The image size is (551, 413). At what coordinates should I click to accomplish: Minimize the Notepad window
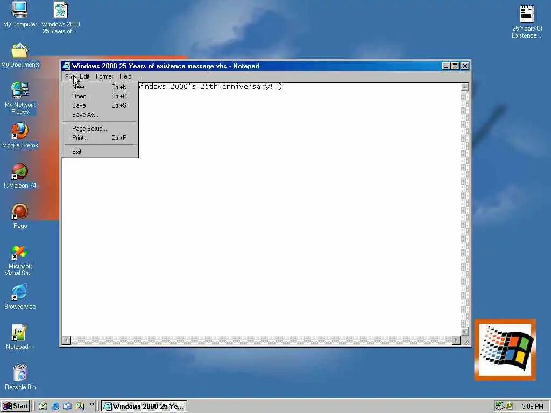click(x=446, y=66)
